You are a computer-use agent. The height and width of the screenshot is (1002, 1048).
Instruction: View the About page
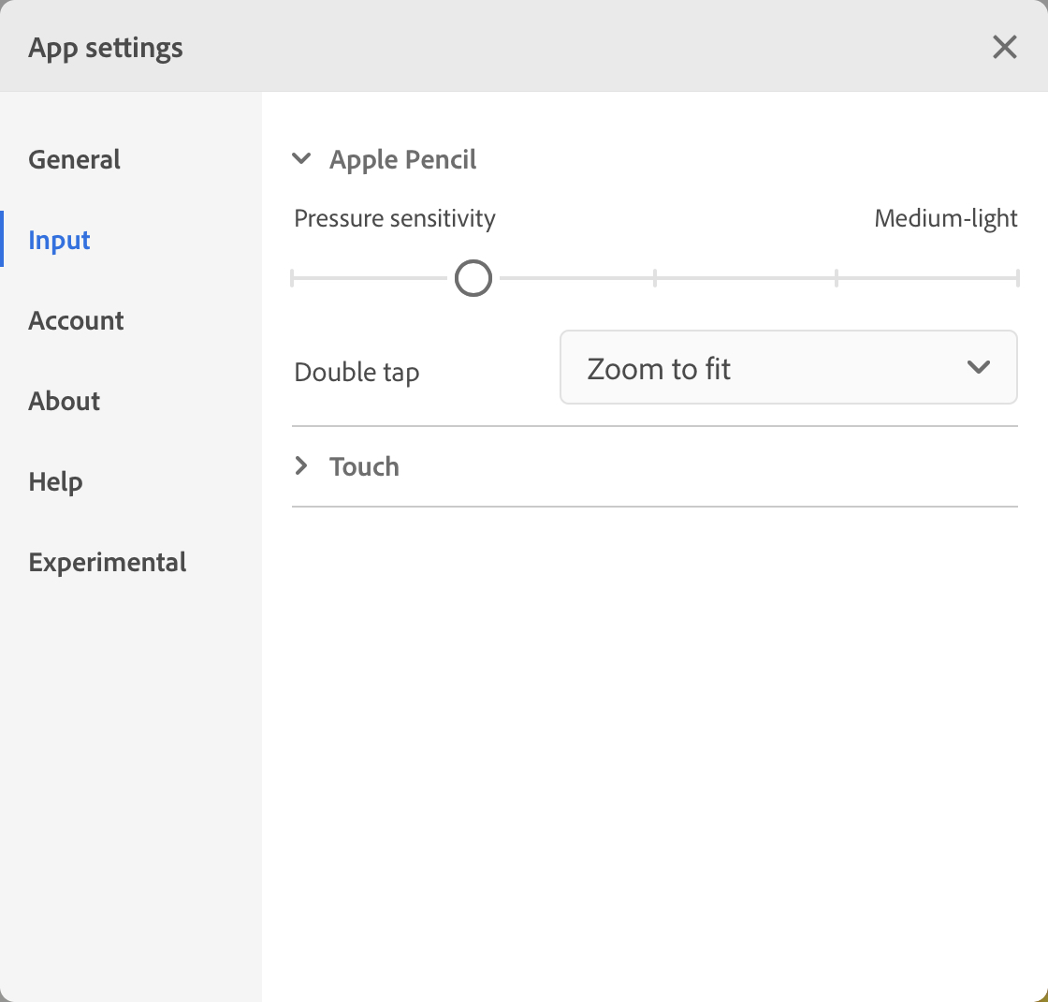tap(64, 401)
